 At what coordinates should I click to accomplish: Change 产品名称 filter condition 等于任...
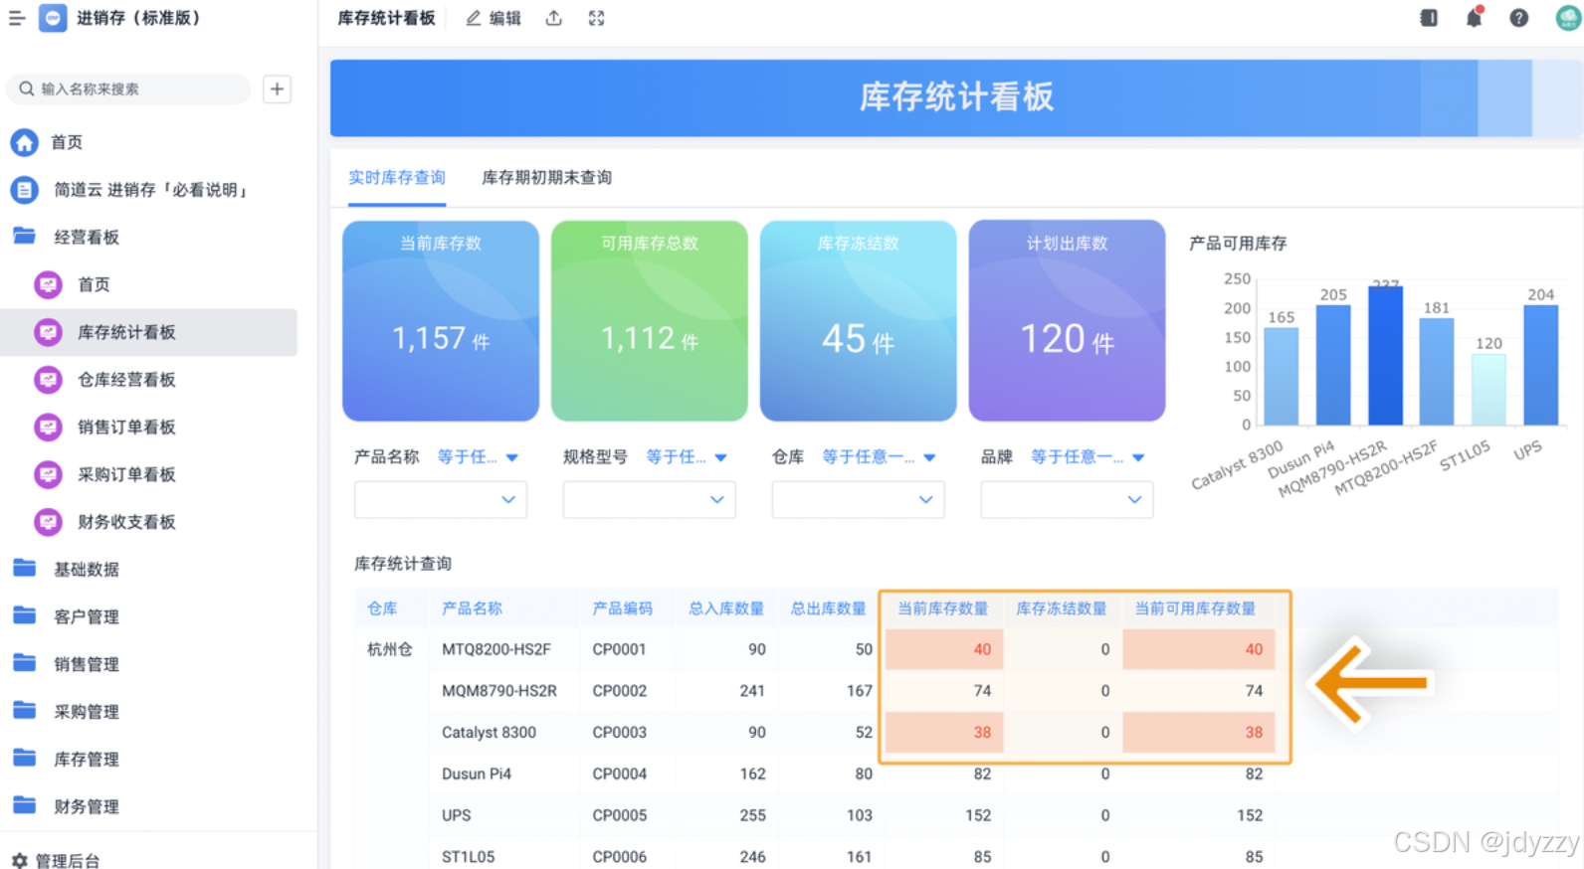coord(478,457)
